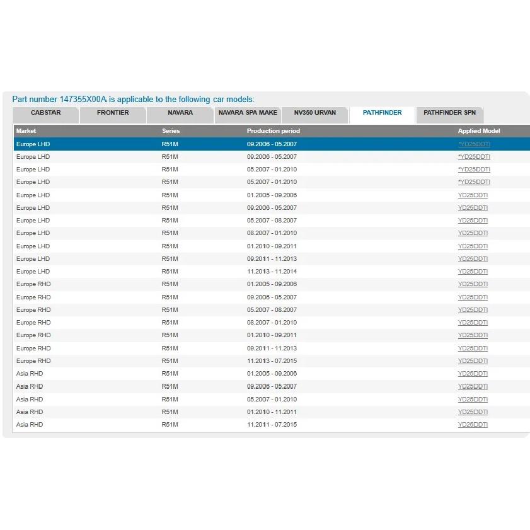Click period 01.2010 - 09.2011 in Europe LHD row

[x=272, y=246]
